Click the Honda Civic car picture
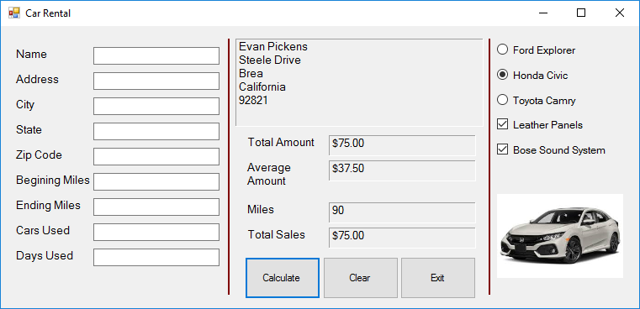The height and width of the screenshot is (309, 640). 560,236
